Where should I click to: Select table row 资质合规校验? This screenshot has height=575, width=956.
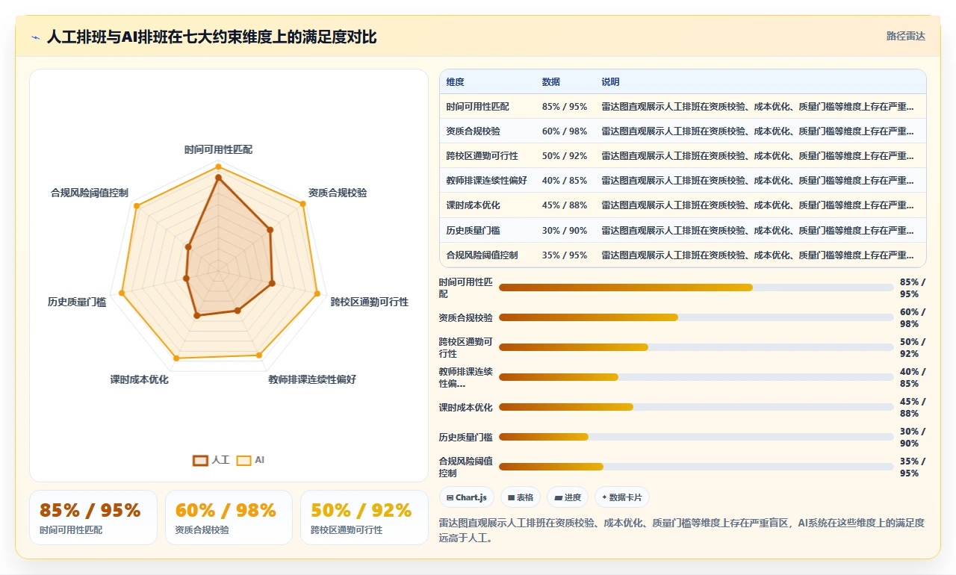(683, 131)
